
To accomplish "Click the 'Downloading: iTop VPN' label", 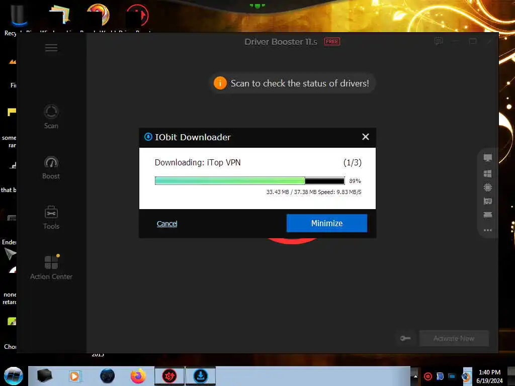I will (198, 162).
